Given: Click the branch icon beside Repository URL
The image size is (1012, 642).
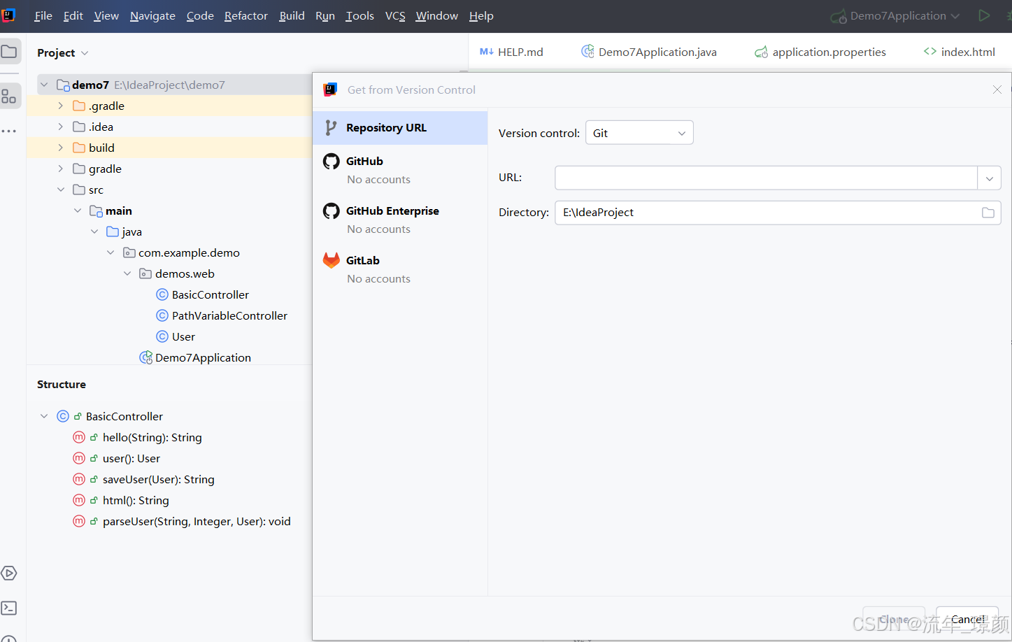Looking at the screenshot, I should (x=331, y=128).
